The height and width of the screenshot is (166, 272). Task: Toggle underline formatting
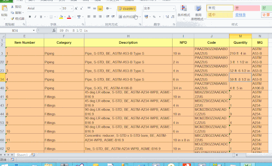41,17
